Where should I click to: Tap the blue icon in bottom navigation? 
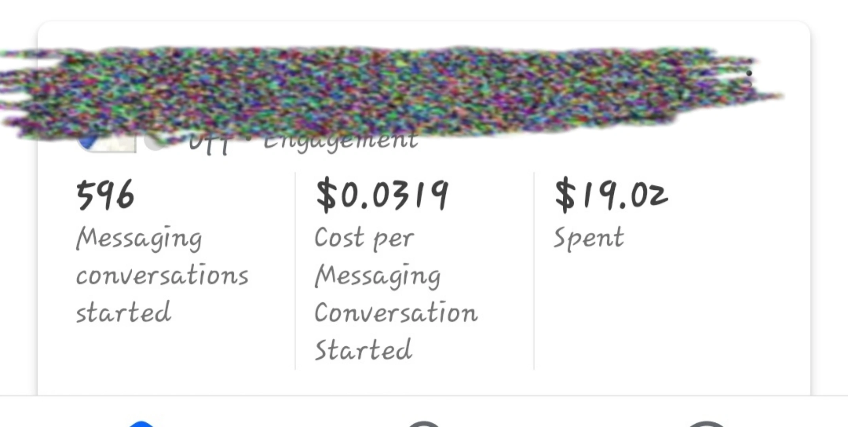click(141, 424)
